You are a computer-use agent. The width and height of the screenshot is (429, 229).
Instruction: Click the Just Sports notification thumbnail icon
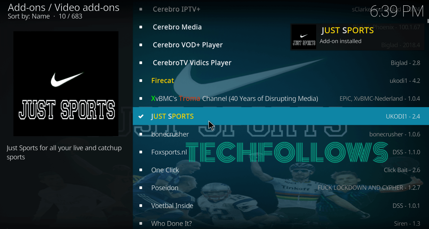304,37
